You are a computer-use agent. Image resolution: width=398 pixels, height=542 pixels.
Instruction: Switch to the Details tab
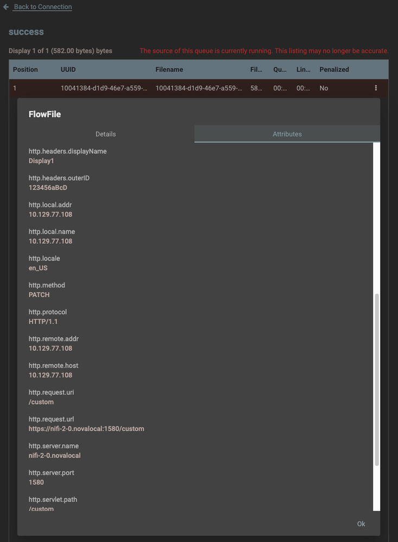tap(106, 134)
